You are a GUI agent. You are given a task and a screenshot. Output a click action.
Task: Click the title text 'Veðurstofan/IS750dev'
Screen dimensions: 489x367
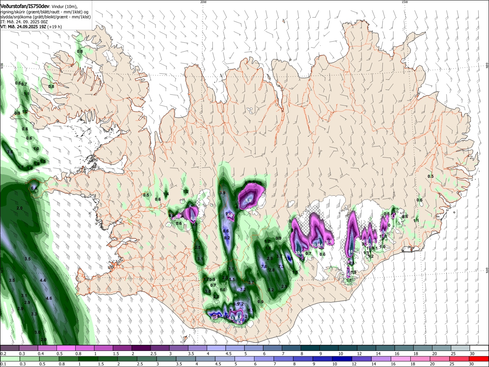[x=25, y=6]
